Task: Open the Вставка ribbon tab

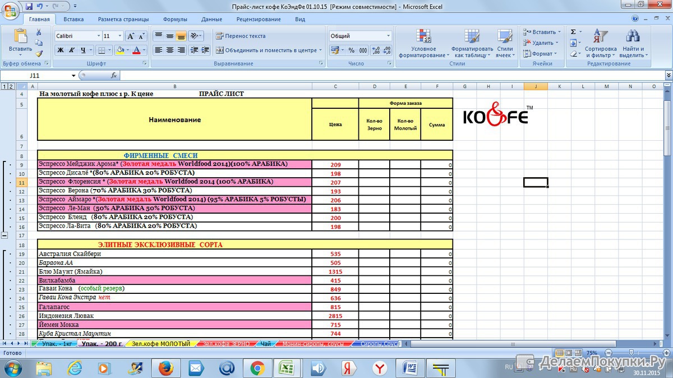Action: 73,19
